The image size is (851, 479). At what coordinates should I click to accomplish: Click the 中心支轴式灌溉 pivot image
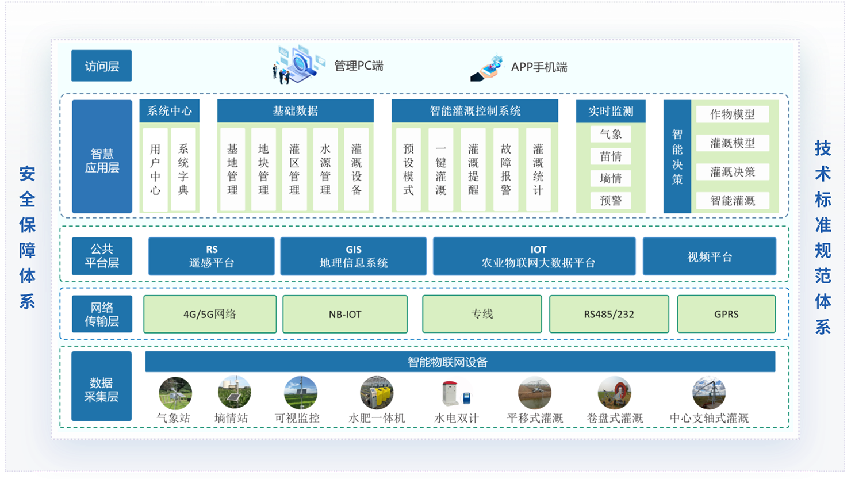pyautogui.click(x=708, y=393)
